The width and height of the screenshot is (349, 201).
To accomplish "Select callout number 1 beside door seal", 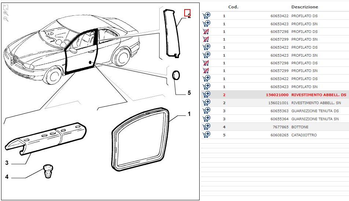I will (x=189, y=114).
